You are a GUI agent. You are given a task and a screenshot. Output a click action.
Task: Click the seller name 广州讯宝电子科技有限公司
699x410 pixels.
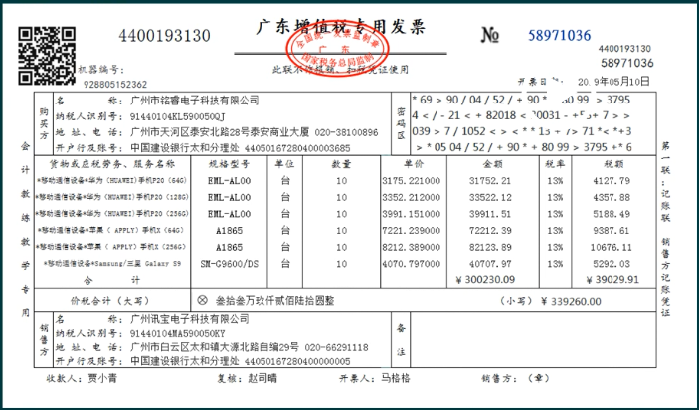click(191, 317)
